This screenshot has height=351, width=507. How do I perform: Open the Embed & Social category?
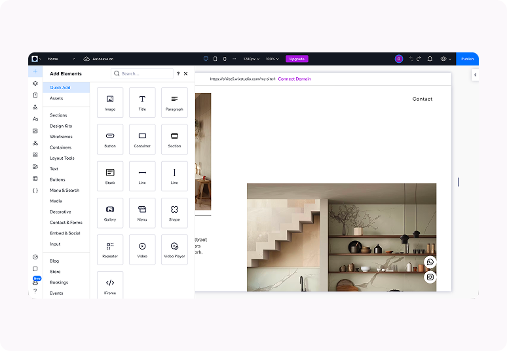tap(66, 233)
